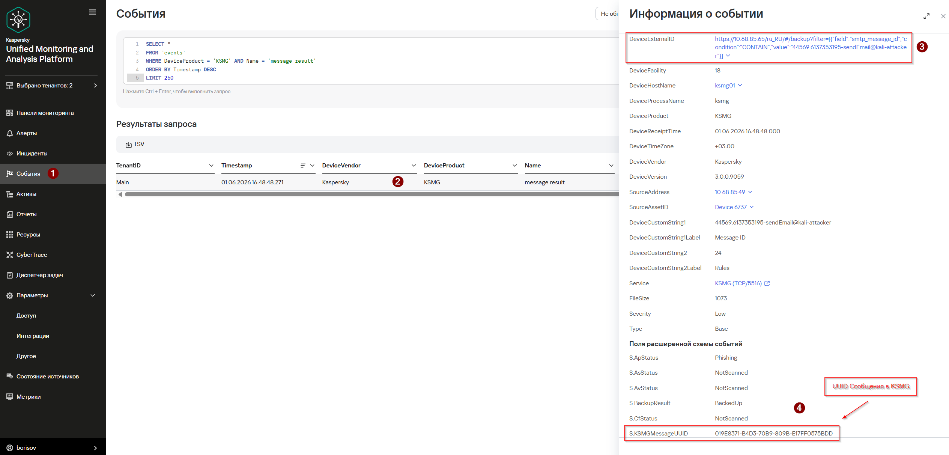
Task: Select Интеграции settings submenu
Action: [x=33, y=336]
